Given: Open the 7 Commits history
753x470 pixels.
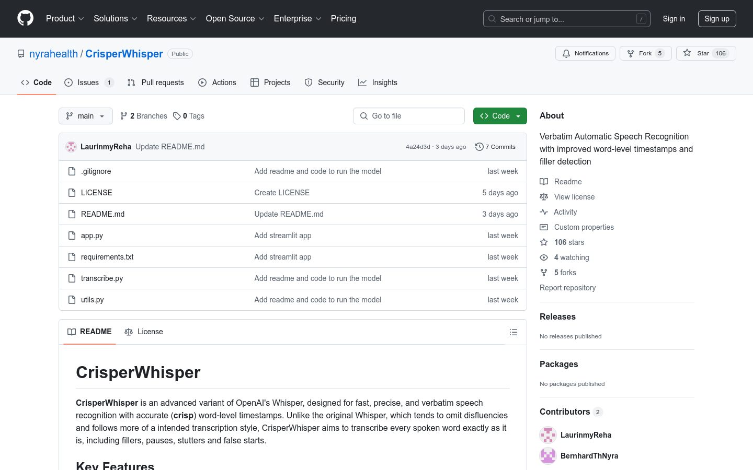Looking at the screenshot, I should coord(495,147).
